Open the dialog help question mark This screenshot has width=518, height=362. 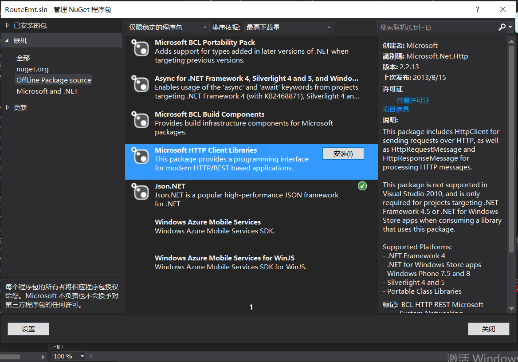click(x=477, y=9)
